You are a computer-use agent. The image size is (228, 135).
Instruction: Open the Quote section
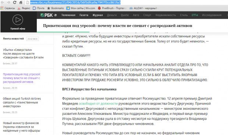[x=125, y=15]
